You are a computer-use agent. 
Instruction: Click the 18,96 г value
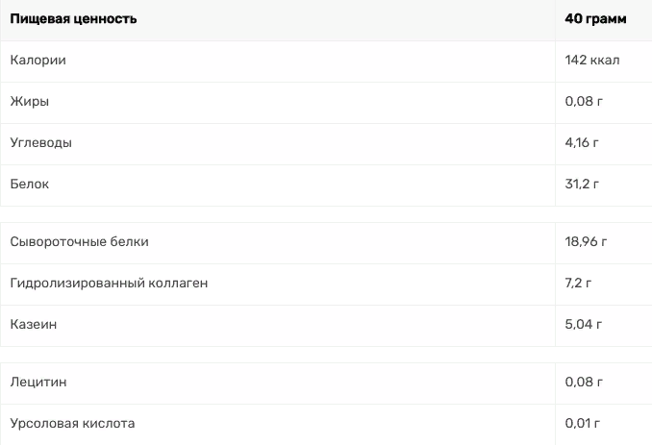(x=586, y=242)
